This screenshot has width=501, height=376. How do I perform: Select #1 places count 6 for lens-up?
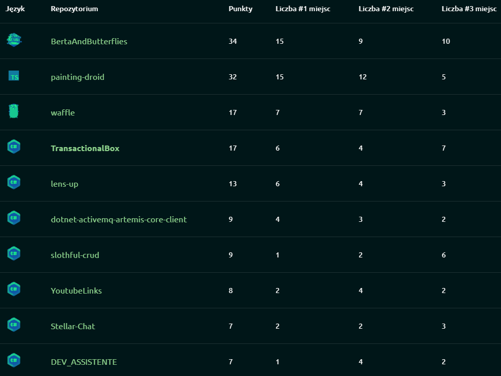[278, 184]
